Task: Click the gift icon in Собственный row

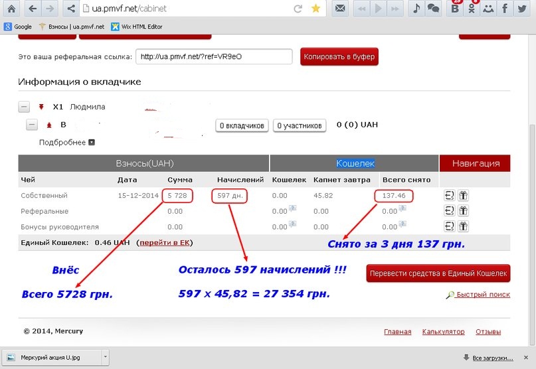Action: tap(464, 196)
